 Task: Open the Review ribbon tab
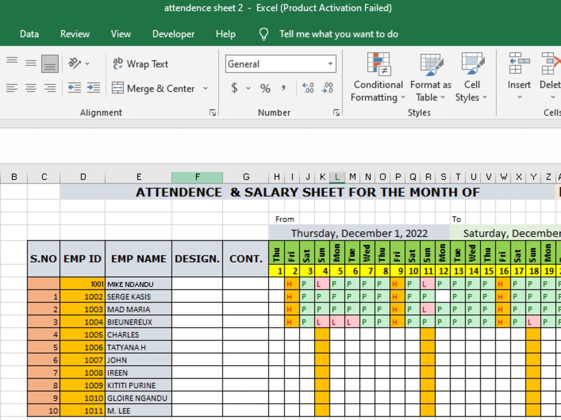[75, 34]
